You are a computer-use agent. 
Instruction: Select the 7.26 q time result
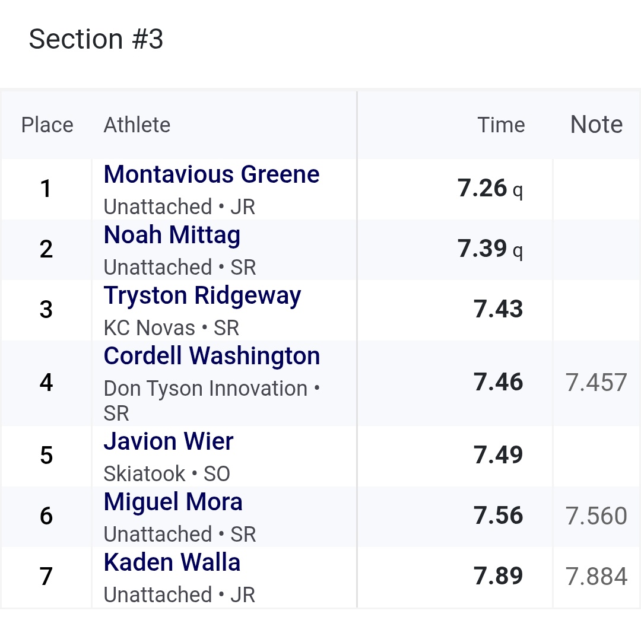click(x=490, y=189)
